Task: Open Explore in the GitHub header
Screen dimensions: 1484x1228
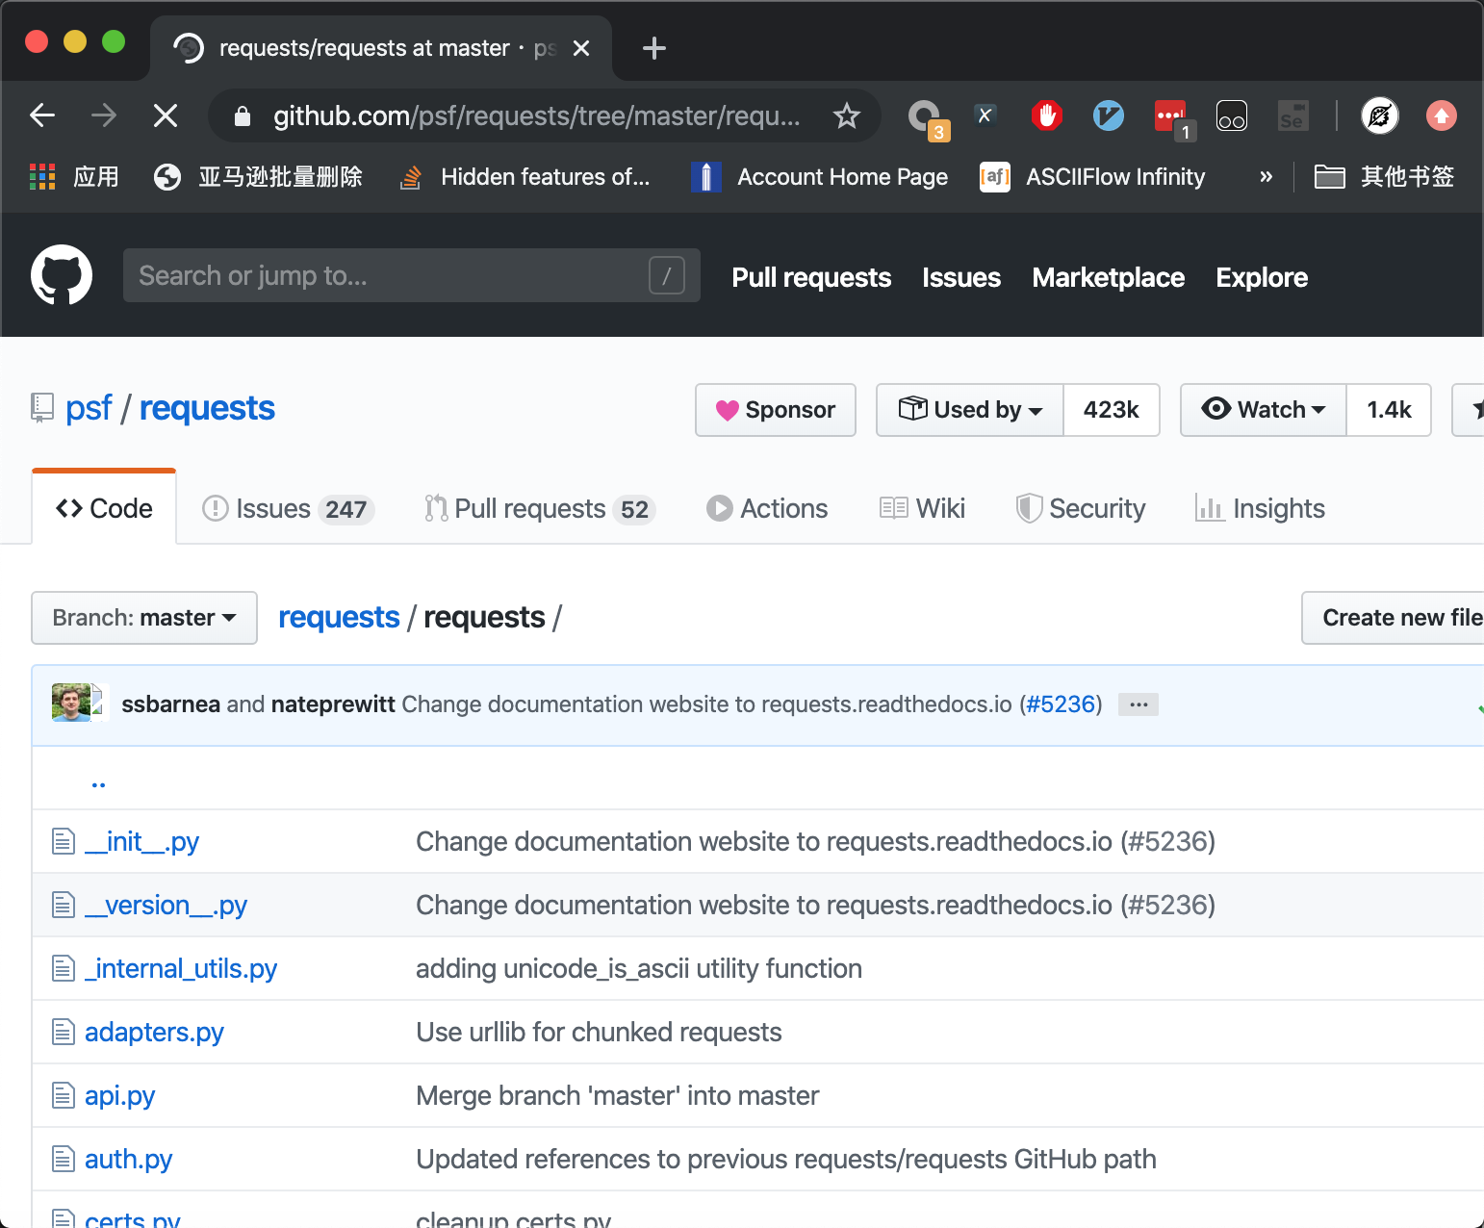Action: point(1262,277)
